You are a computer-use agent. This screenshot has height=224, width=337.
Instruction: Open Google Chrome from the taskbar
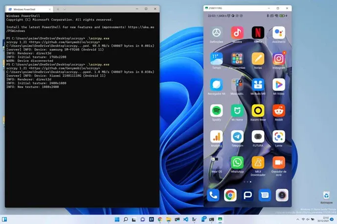pyautogui.click(x=160, y=219)
